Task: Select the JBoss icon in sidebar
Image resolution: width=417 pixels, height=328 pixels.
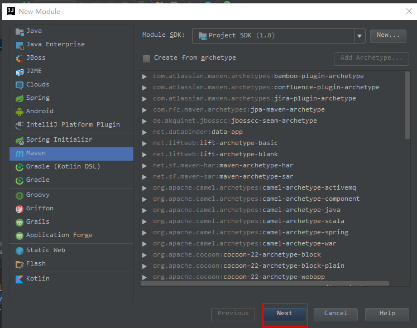Action: coord(20,59)
